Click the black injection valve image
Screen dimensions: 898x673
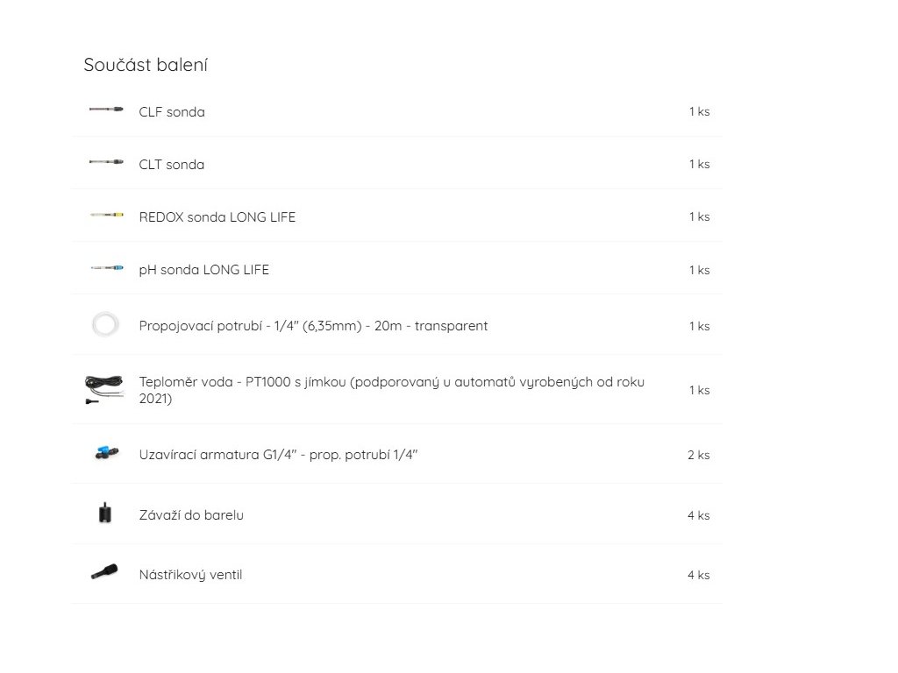click(104, 574)
